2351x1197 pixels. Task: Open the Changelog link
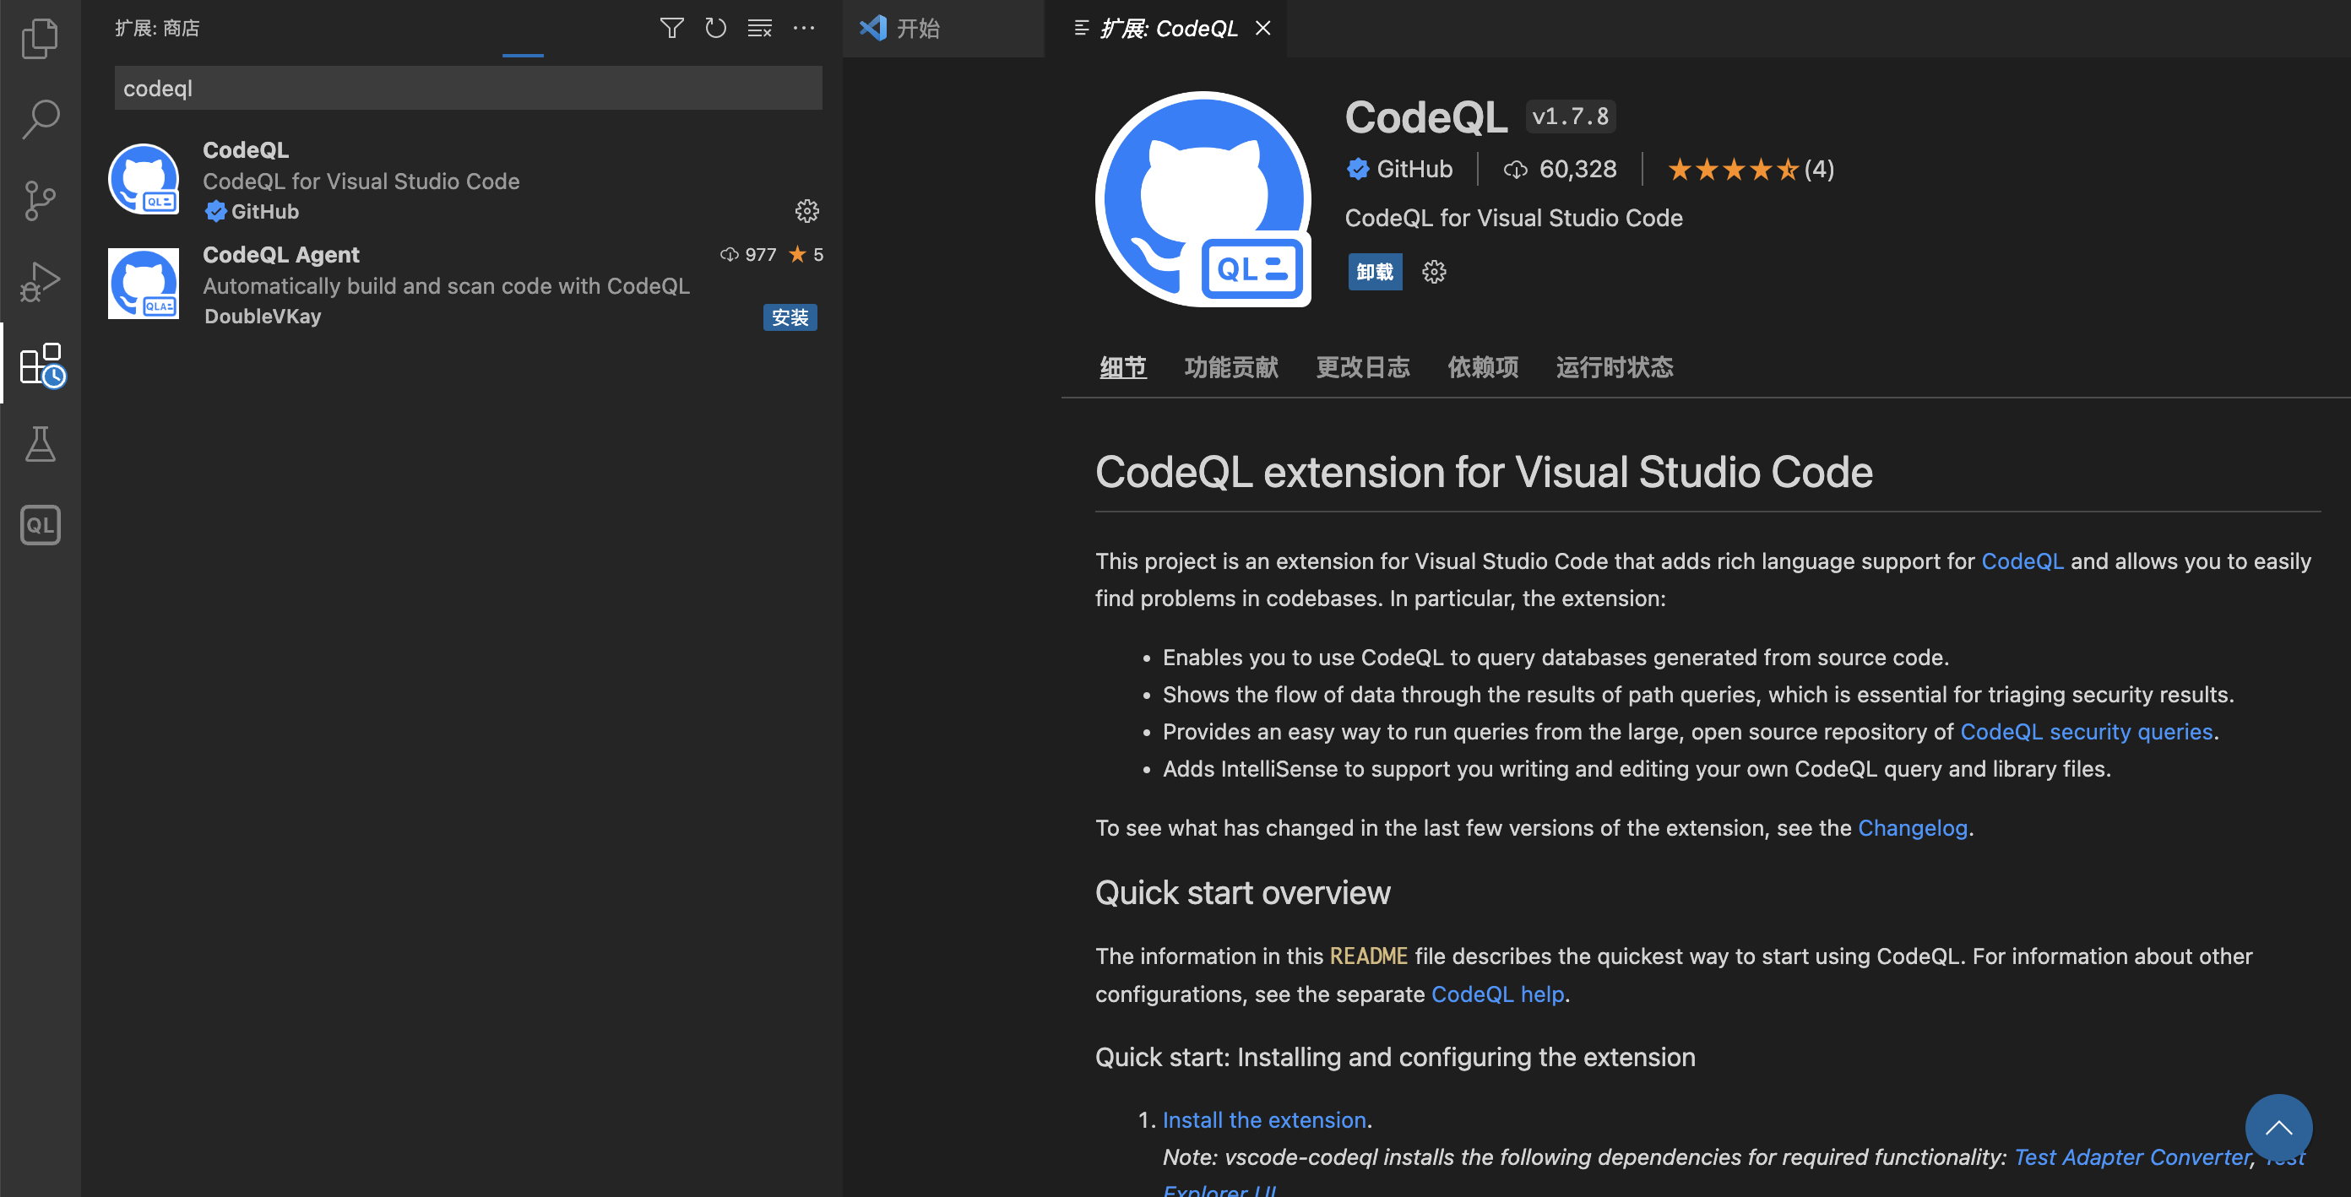1912,827
